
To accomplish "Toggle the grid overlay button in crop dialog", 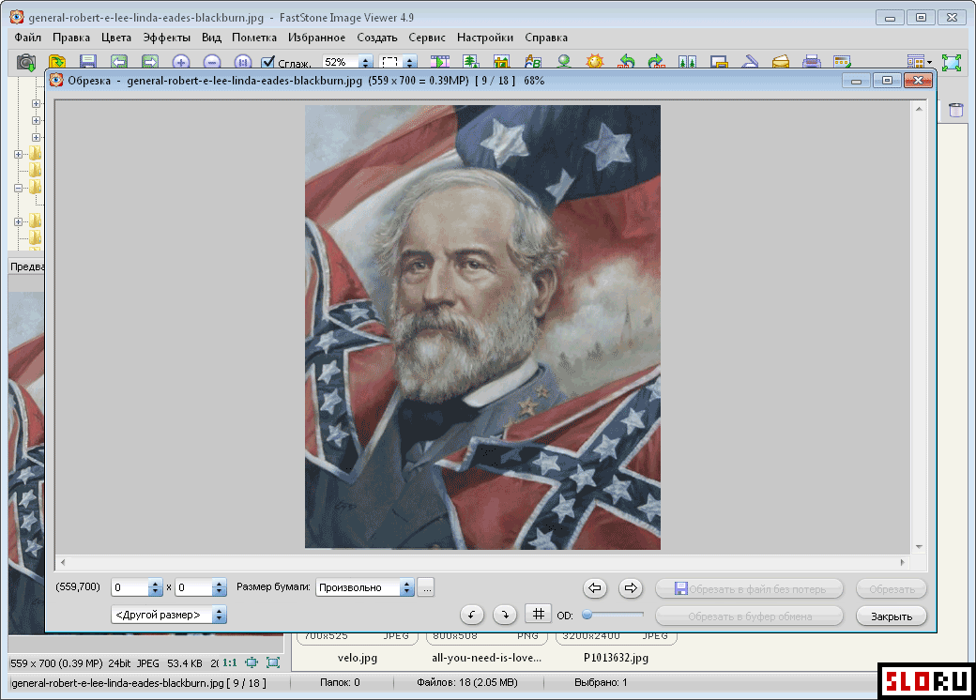I will point(539,614).
